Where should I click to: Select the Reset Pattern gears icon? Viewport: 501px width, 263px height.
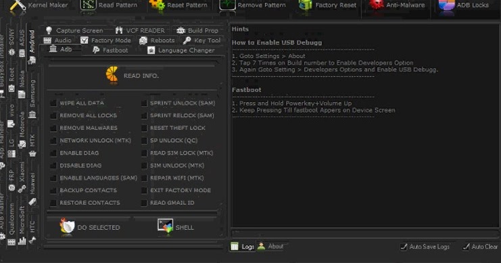(158, 5)
